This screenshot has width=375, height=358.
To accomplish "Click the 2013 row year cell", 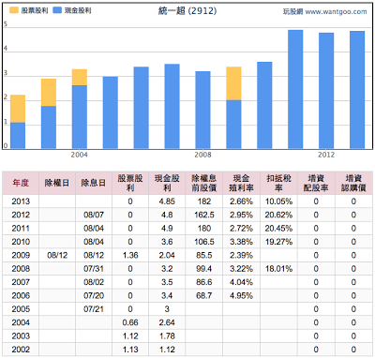I will (x=21, y=201).
